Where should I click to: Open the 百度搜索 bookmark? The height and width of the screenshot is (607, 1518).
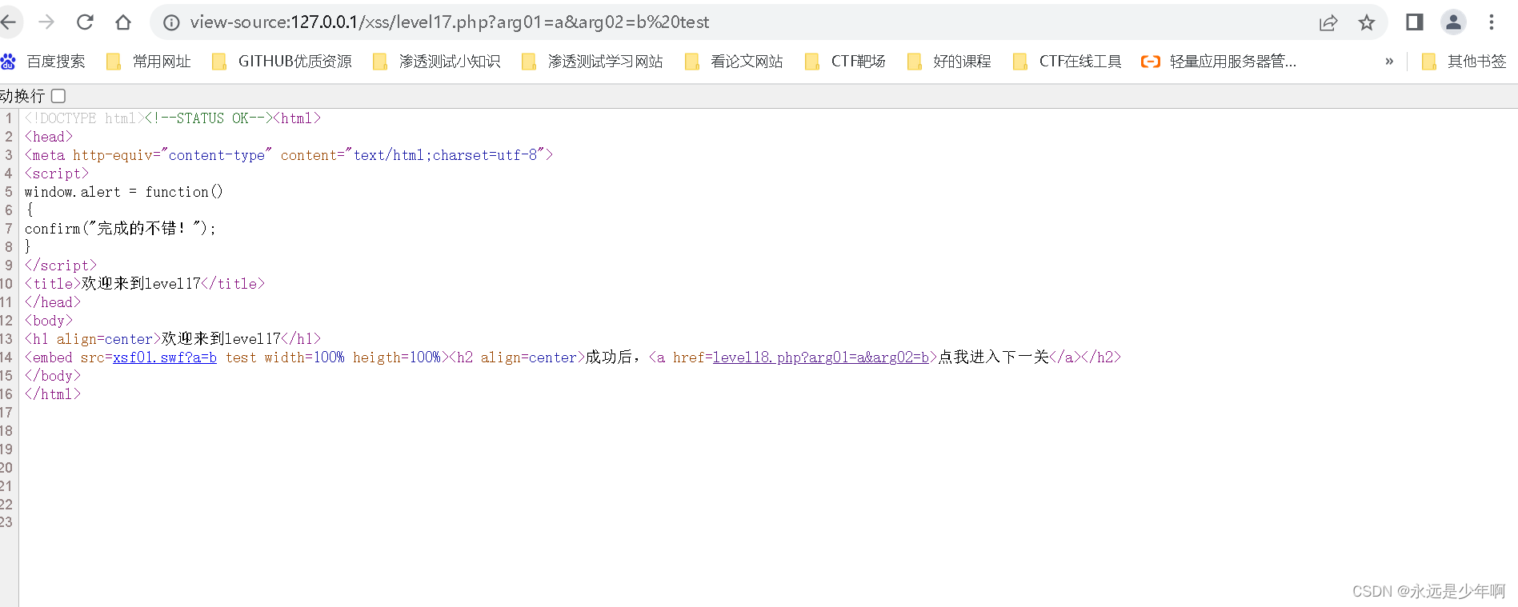(x=43, y=62)
